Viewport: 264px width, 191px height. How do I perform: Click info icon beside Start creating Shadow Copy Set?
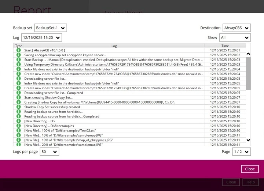(18, 98)
